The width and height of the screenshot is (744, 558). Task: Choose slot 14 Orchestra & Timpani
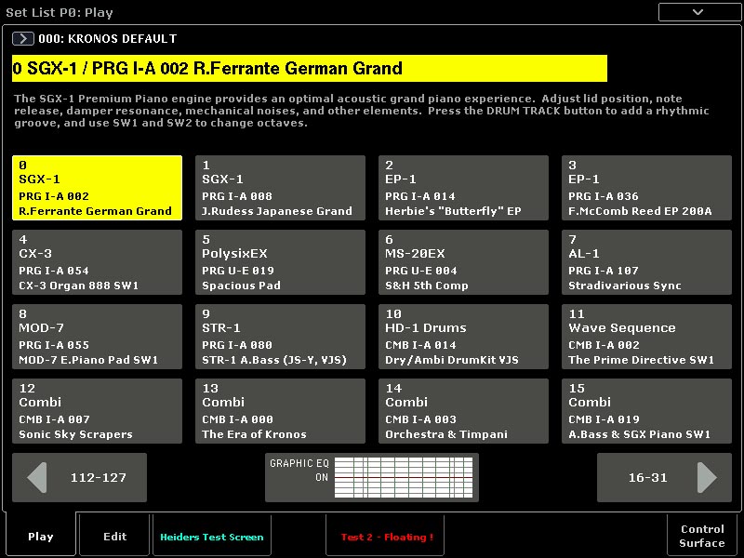tap(463, 411)
